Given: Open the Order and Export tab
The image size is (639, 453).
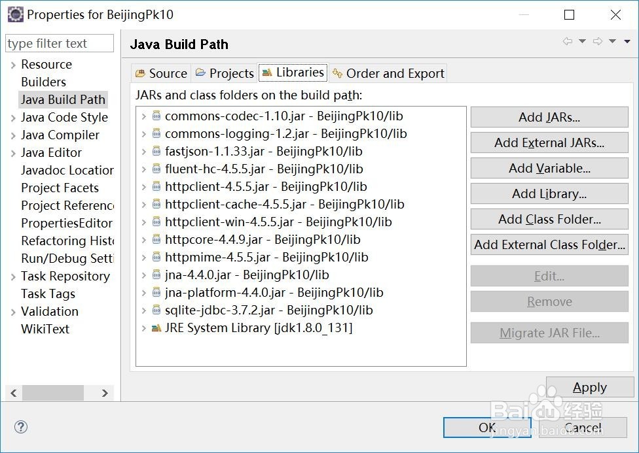Looking at the screenshot, I should [388, 73].
